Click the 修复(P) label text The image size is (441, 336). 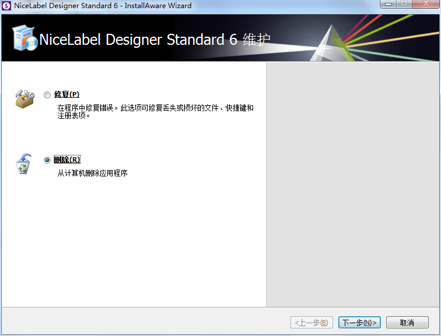(66, 94)
